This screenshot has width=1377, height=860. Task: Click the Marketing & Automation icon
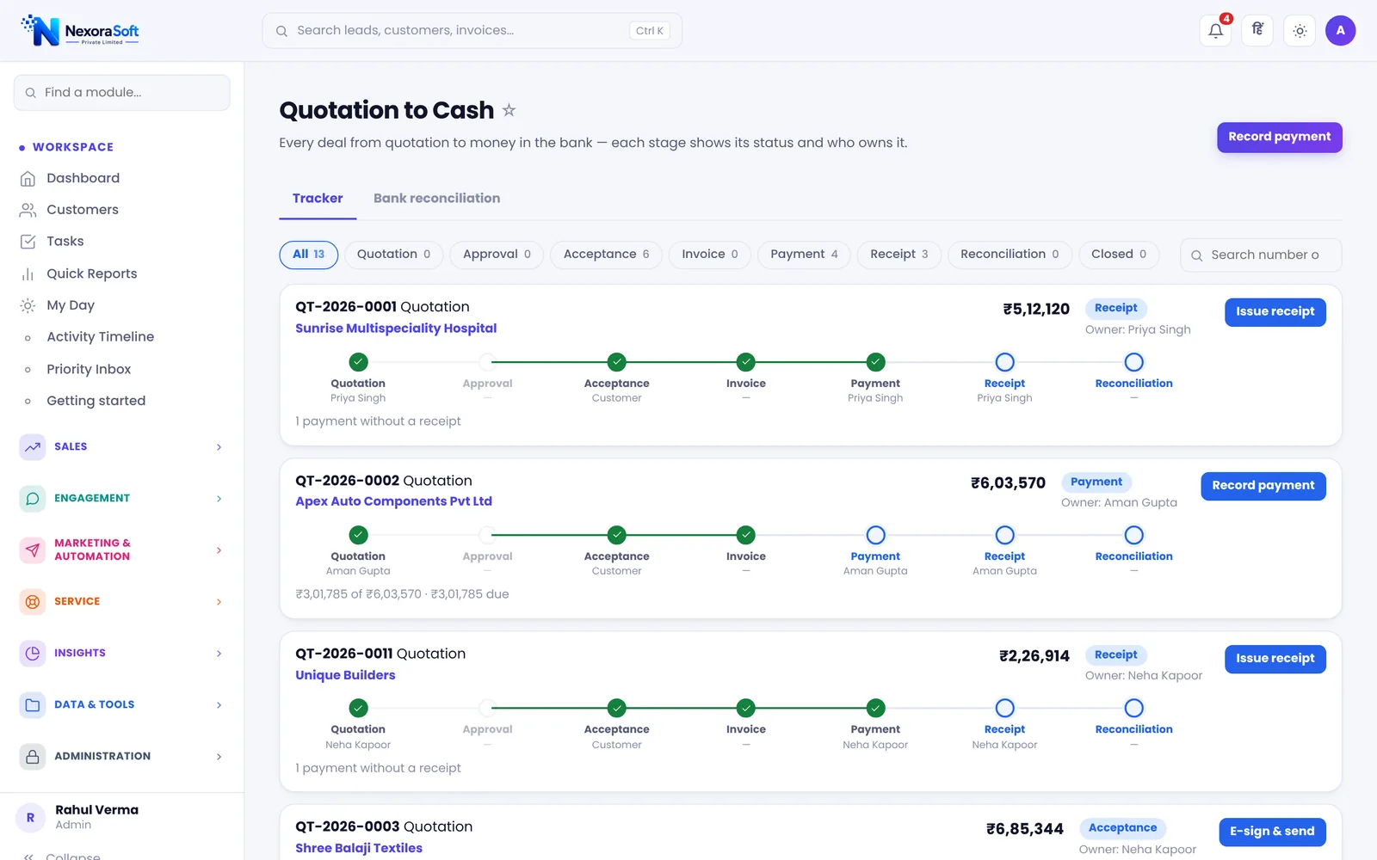pos(33,550)
